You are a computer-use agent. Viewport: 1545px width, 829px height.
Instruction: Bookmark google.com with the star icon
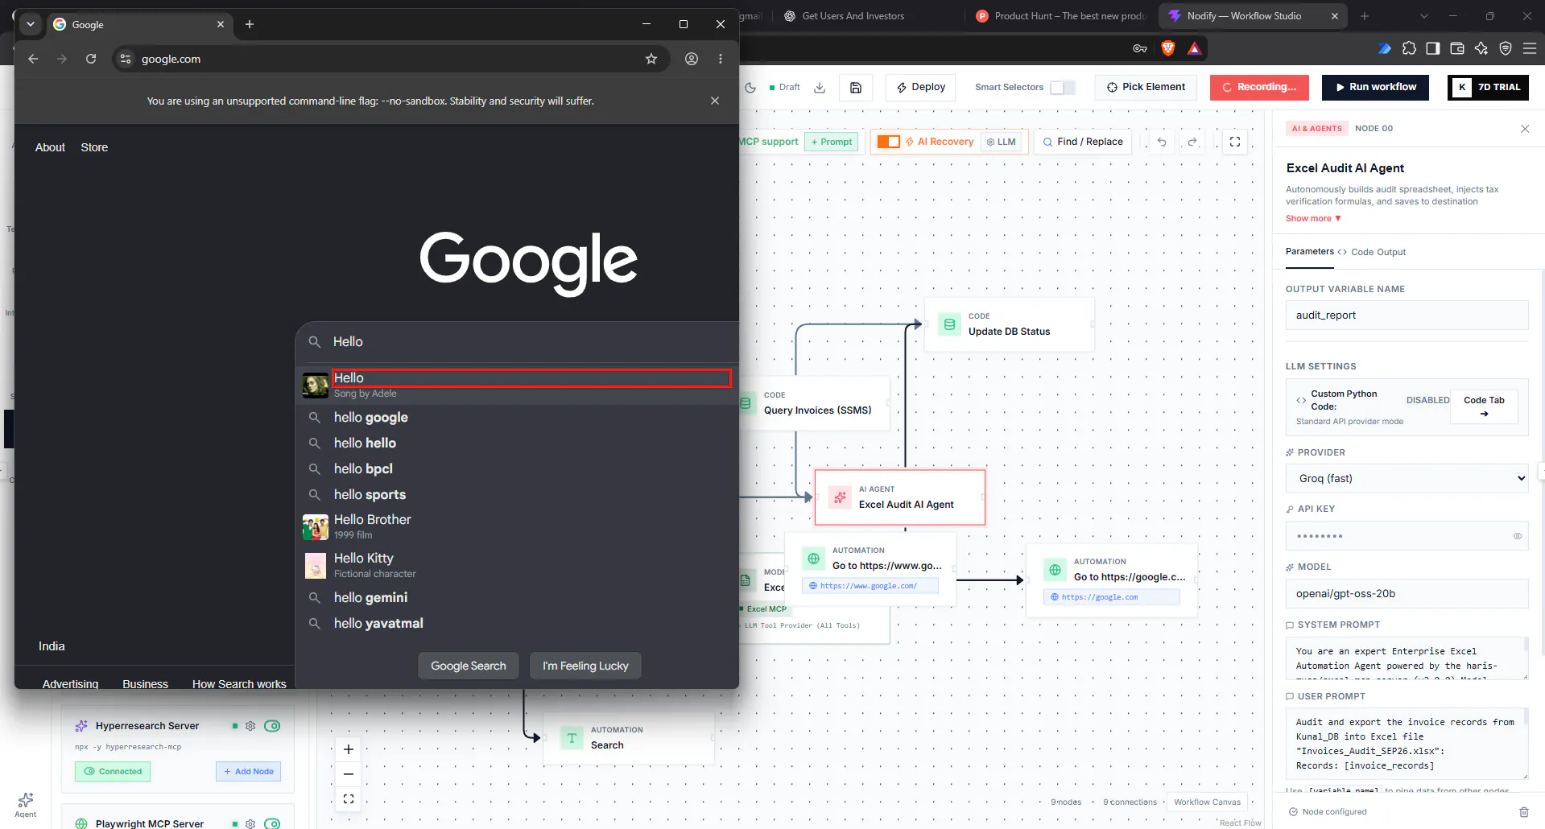coord(651,59)
